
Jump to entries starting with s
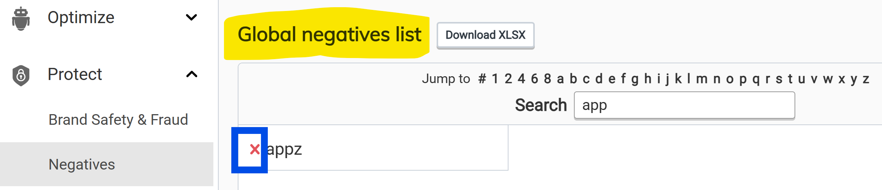click(x=779, y=79)
